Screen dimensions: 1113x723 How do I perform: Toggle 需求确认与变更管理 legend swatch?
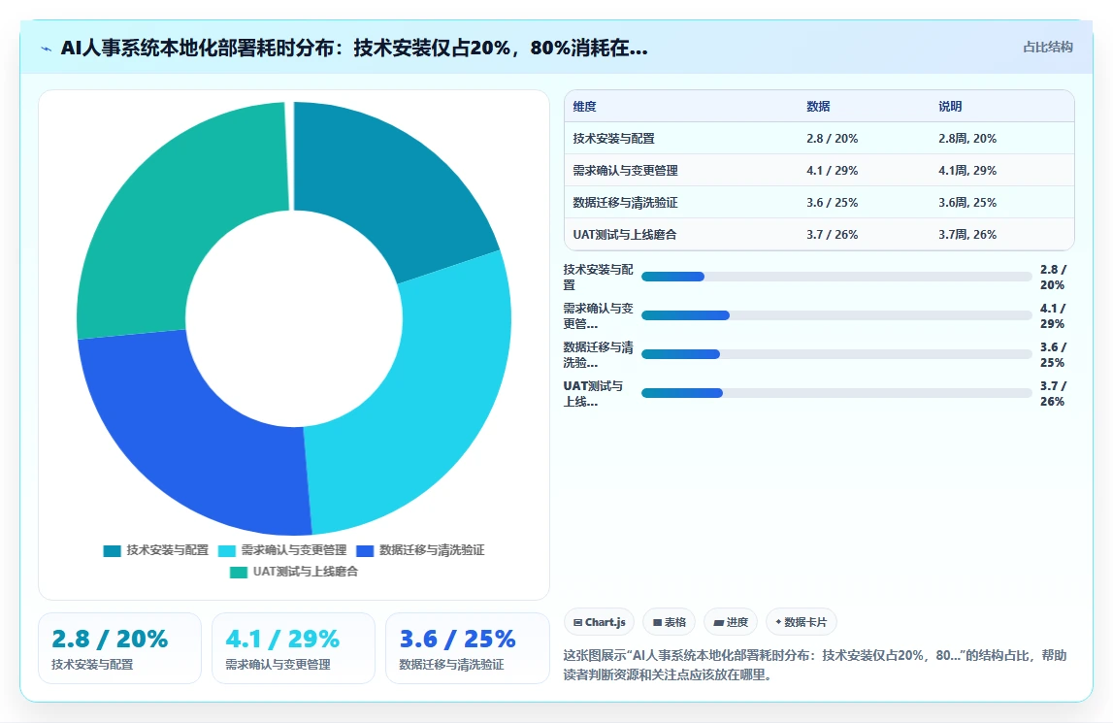click(226, 551)
